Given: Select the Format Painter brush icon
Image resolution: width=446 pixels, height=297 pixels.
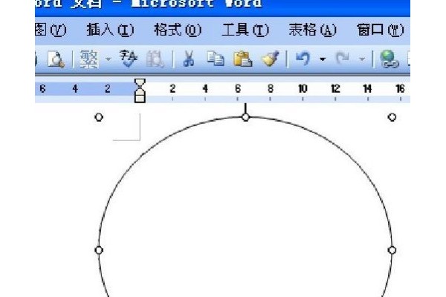Looking at the screenshot, I should pos(270,59).
